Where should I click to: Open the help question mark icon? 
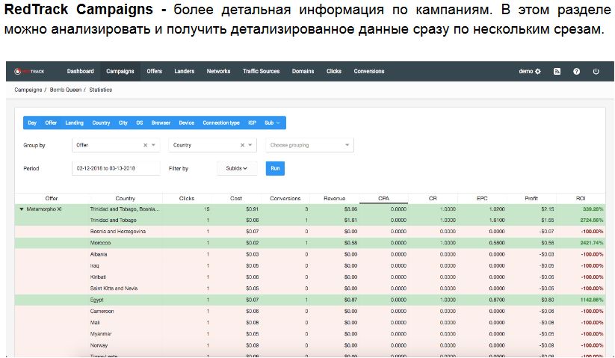click(x=576, y=71)
